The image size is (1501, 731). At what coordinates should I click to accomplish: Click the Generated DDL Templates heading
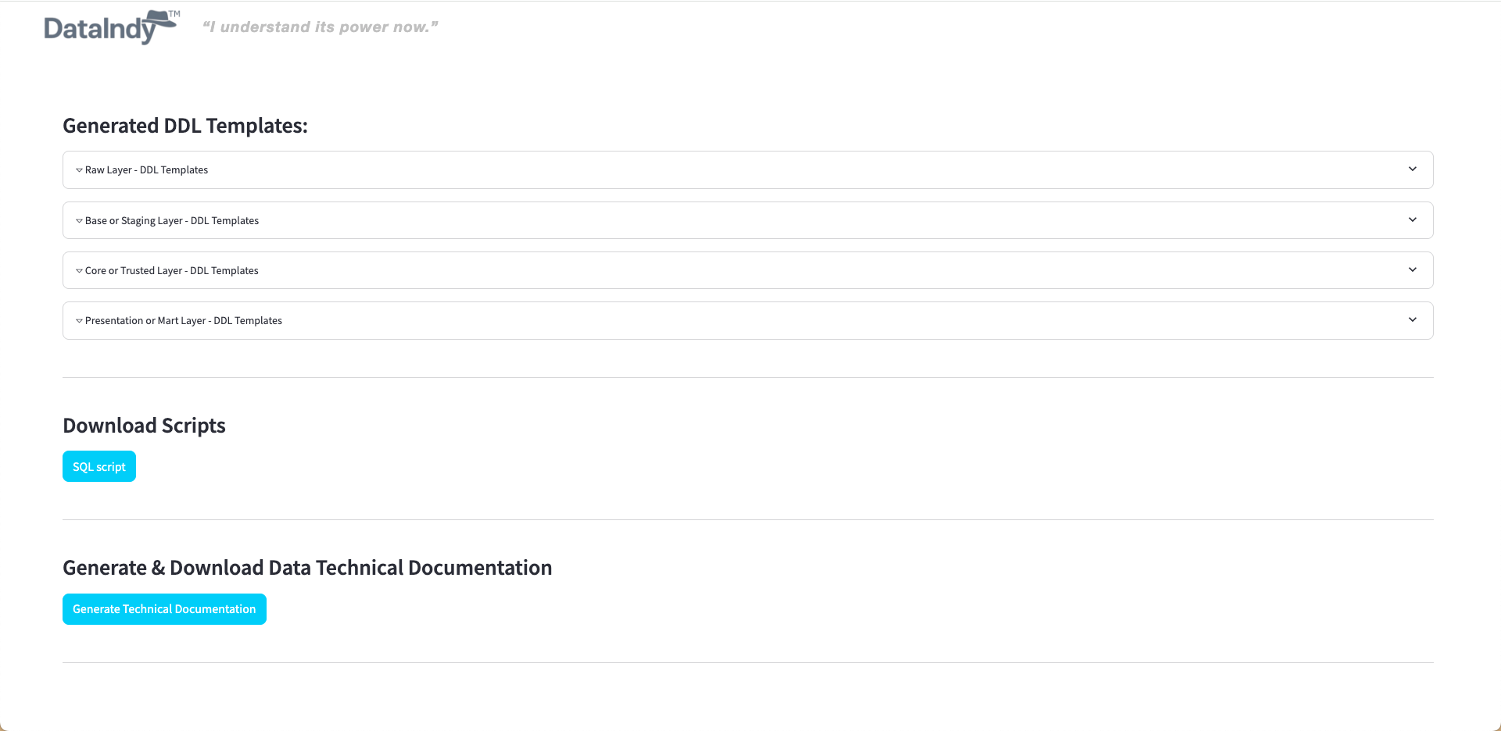click(185, 126)
